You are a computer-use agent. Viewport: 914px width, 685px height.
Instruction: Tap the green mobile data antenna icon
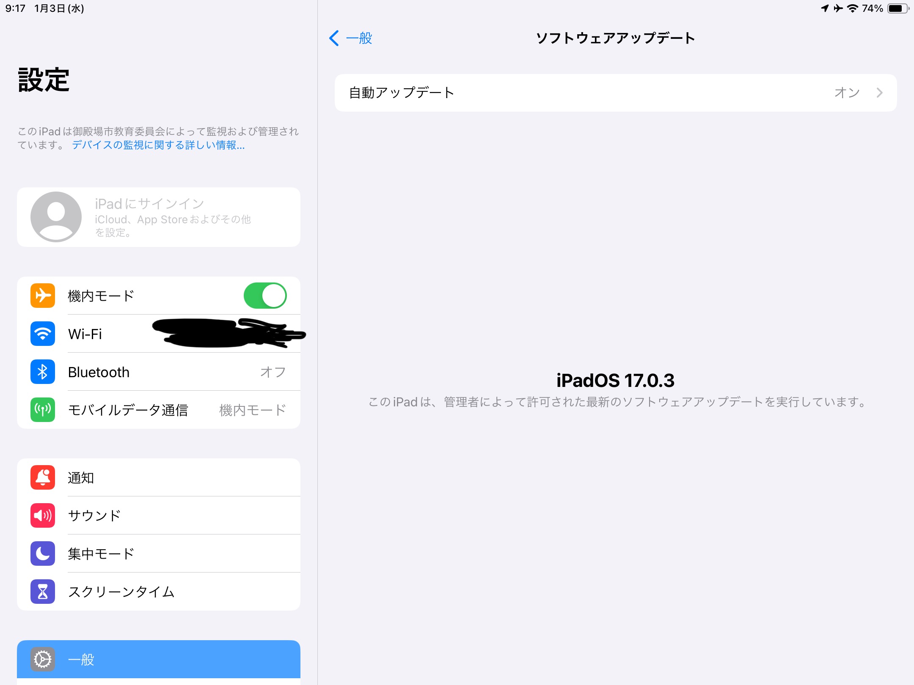43,410
